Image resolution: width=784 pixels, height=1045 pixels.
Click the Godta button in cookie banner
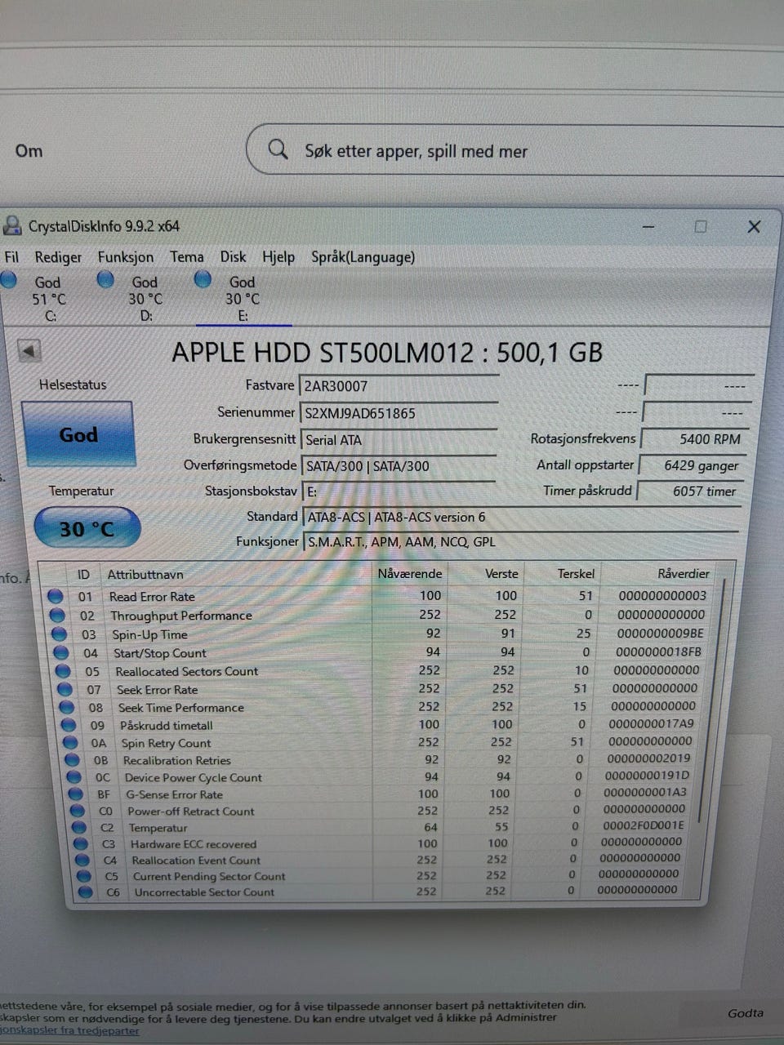(x=746, y=1013)
